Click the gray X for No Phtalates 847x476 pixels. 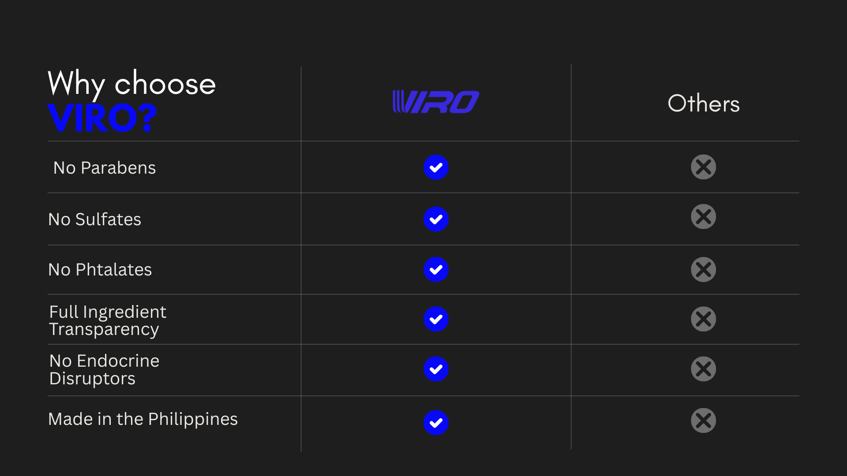click(x=703, y=269)
